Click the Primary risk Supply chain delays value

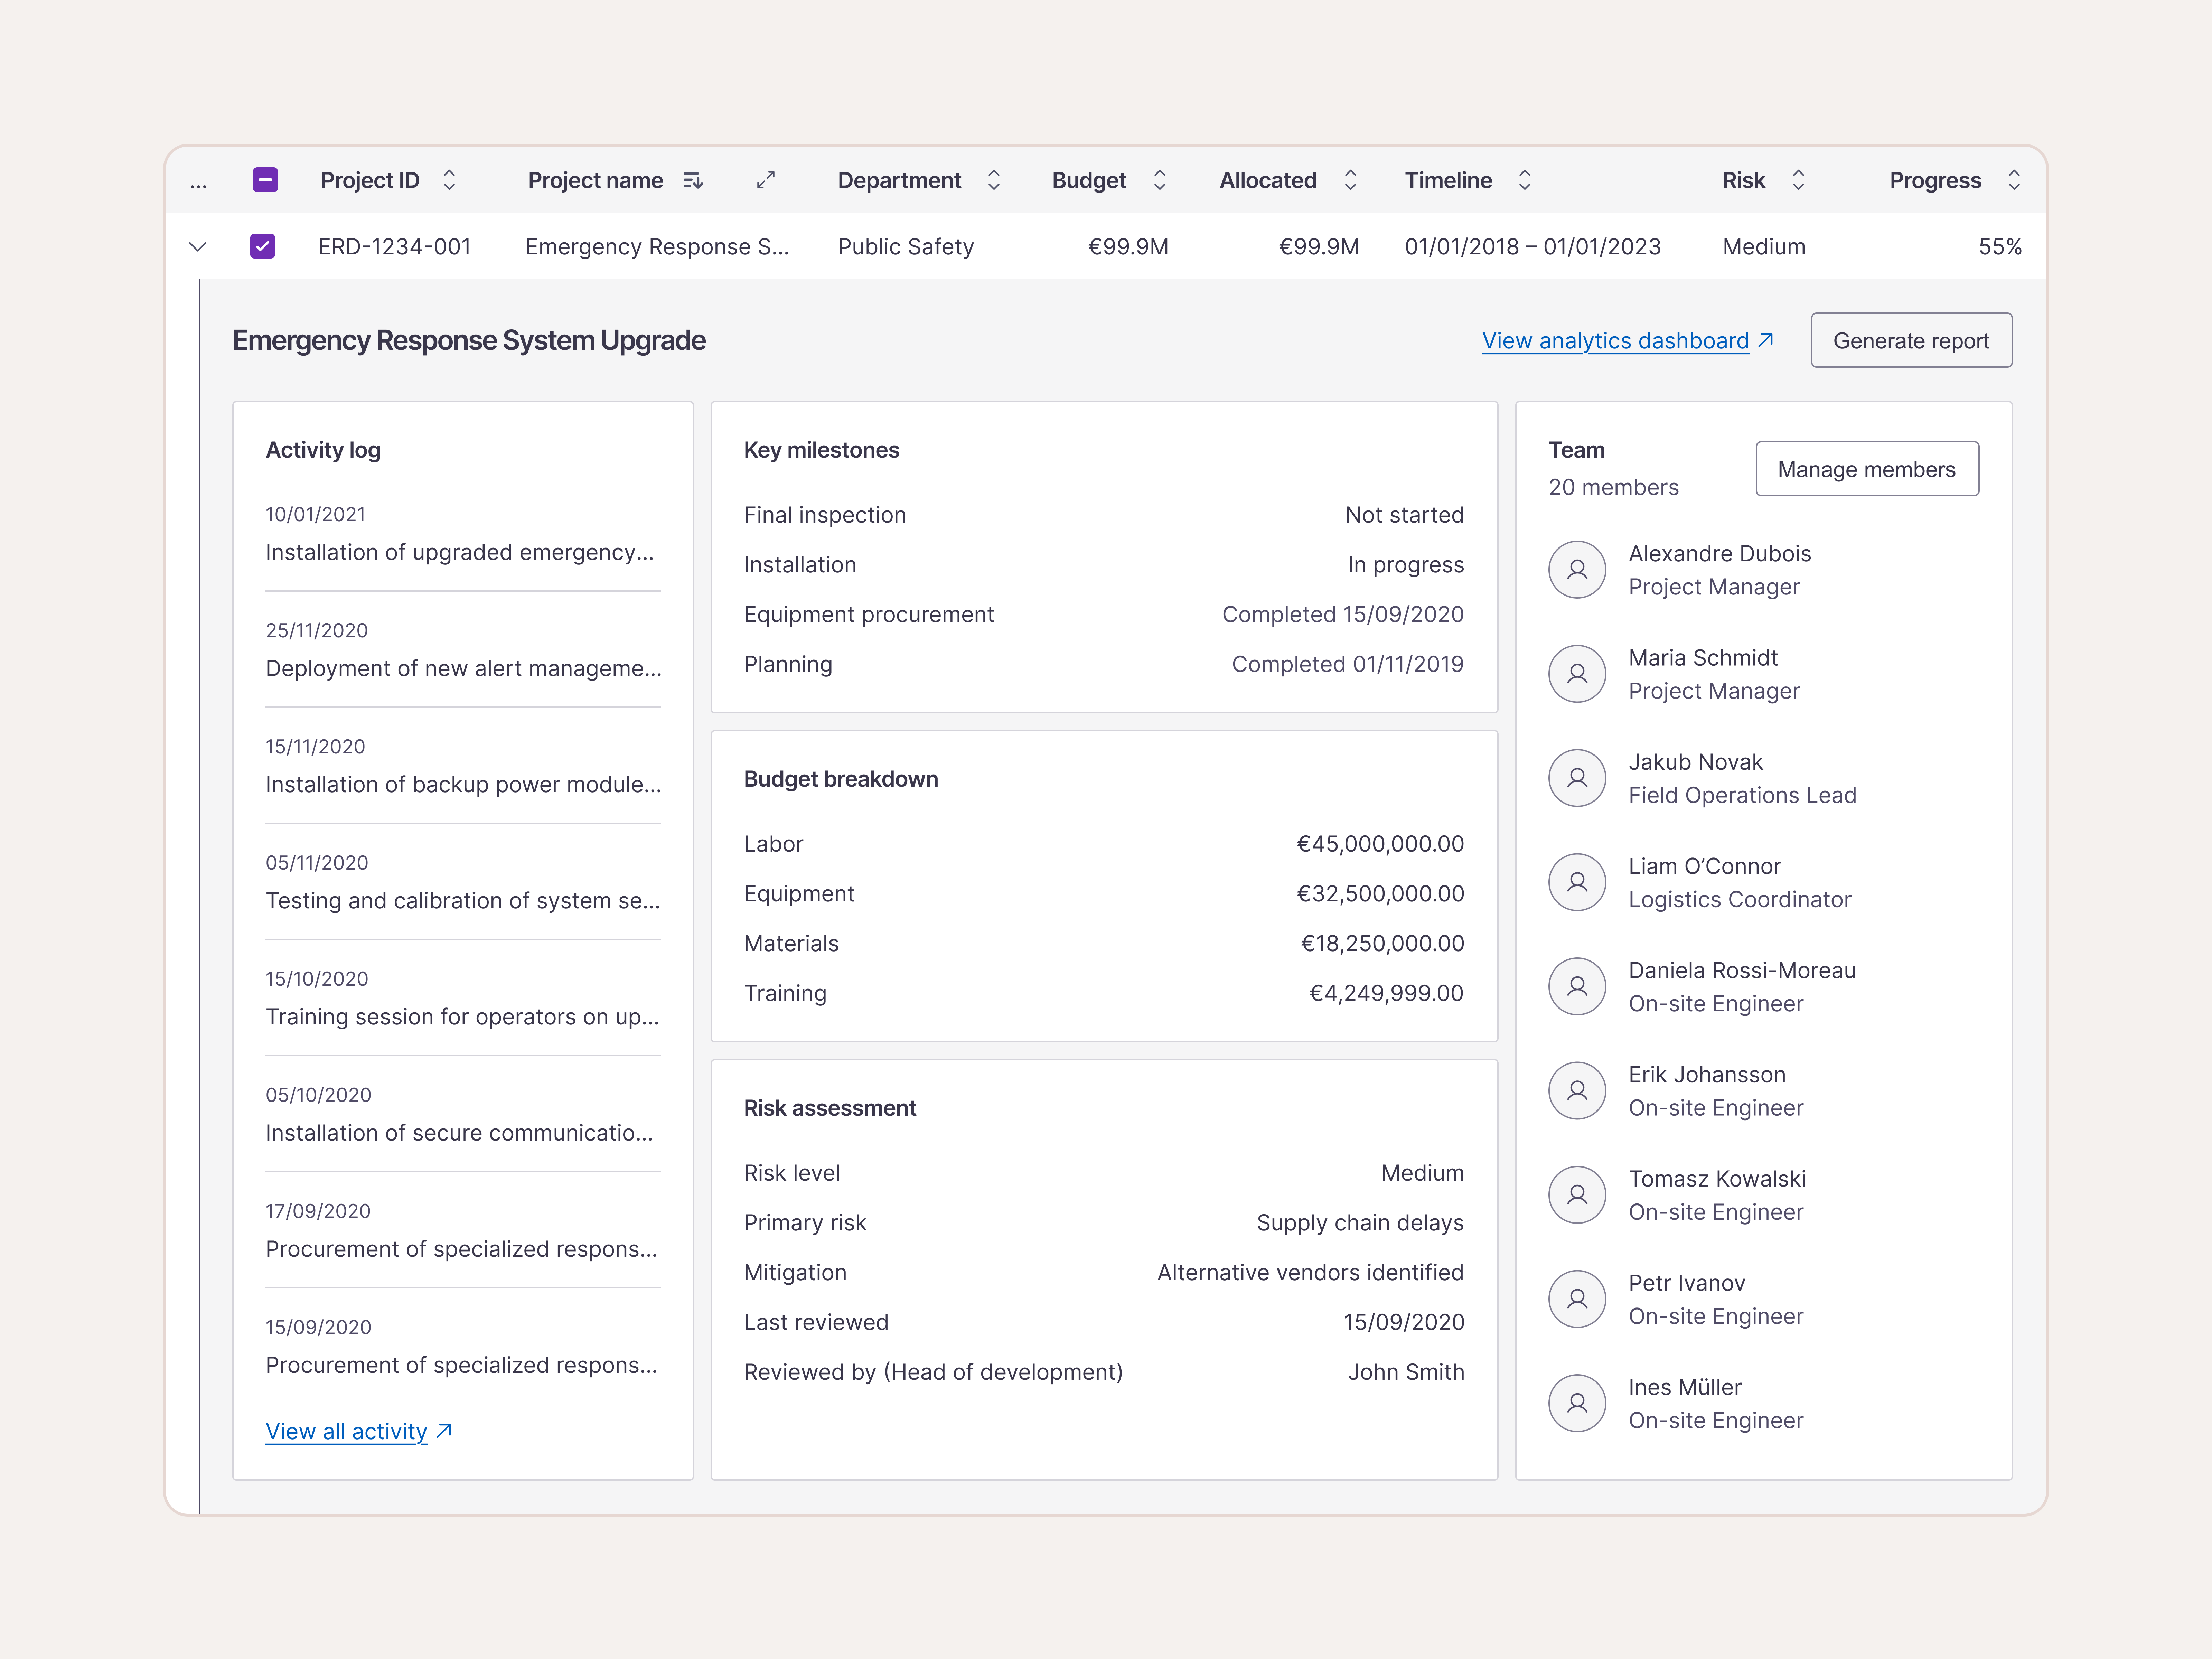tap(1360, 1223)
